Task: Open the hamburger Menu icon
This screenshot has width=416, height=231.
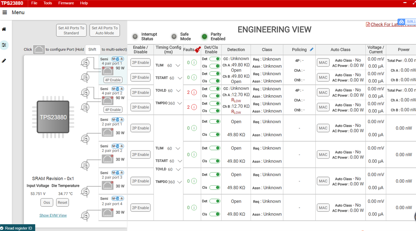Action: coord(5,12)
